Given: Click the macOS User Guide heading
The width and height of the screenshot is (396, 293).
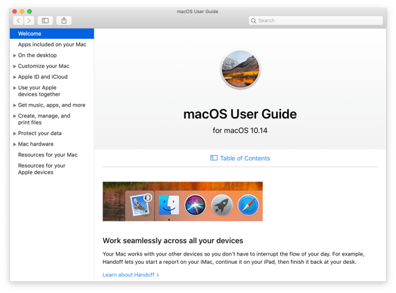Looking at the screenshot, I should pyautogui.click(x=240, y=114).
